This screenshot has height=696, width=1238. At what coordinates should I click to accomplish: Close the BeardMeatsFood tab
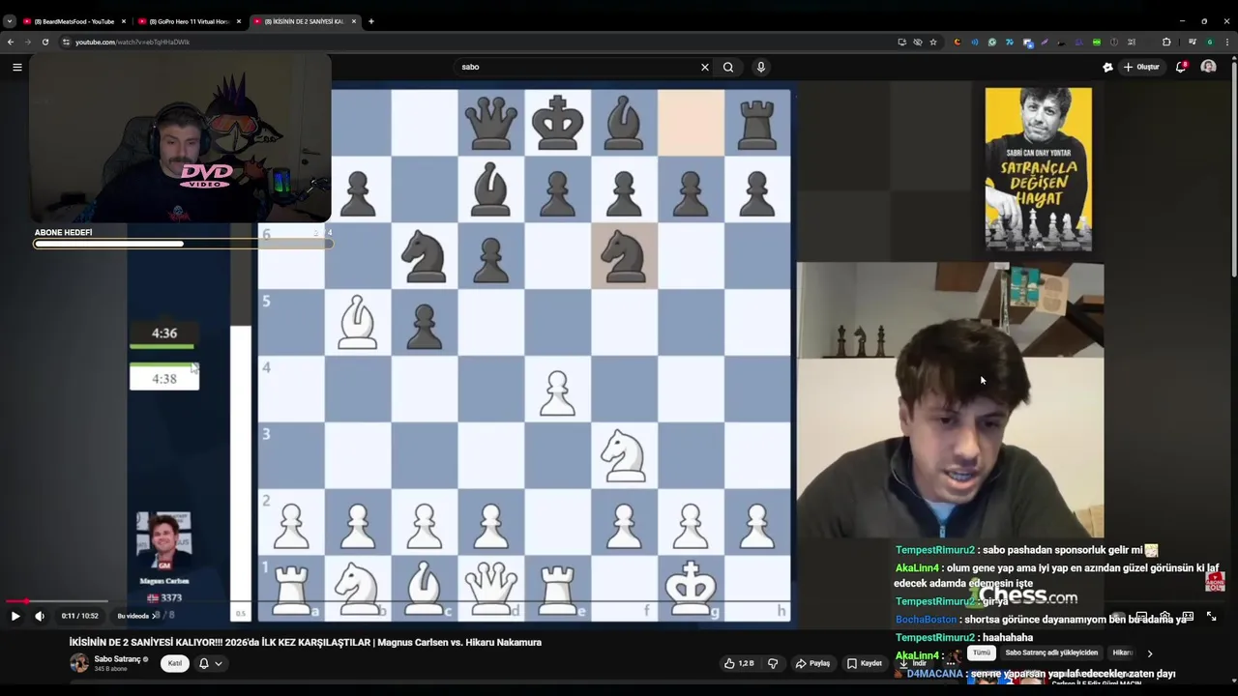[x=124, y=21]
